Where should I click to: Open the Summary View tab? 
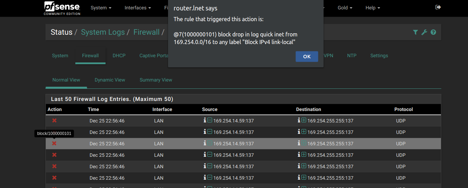[x=156, y=80]
